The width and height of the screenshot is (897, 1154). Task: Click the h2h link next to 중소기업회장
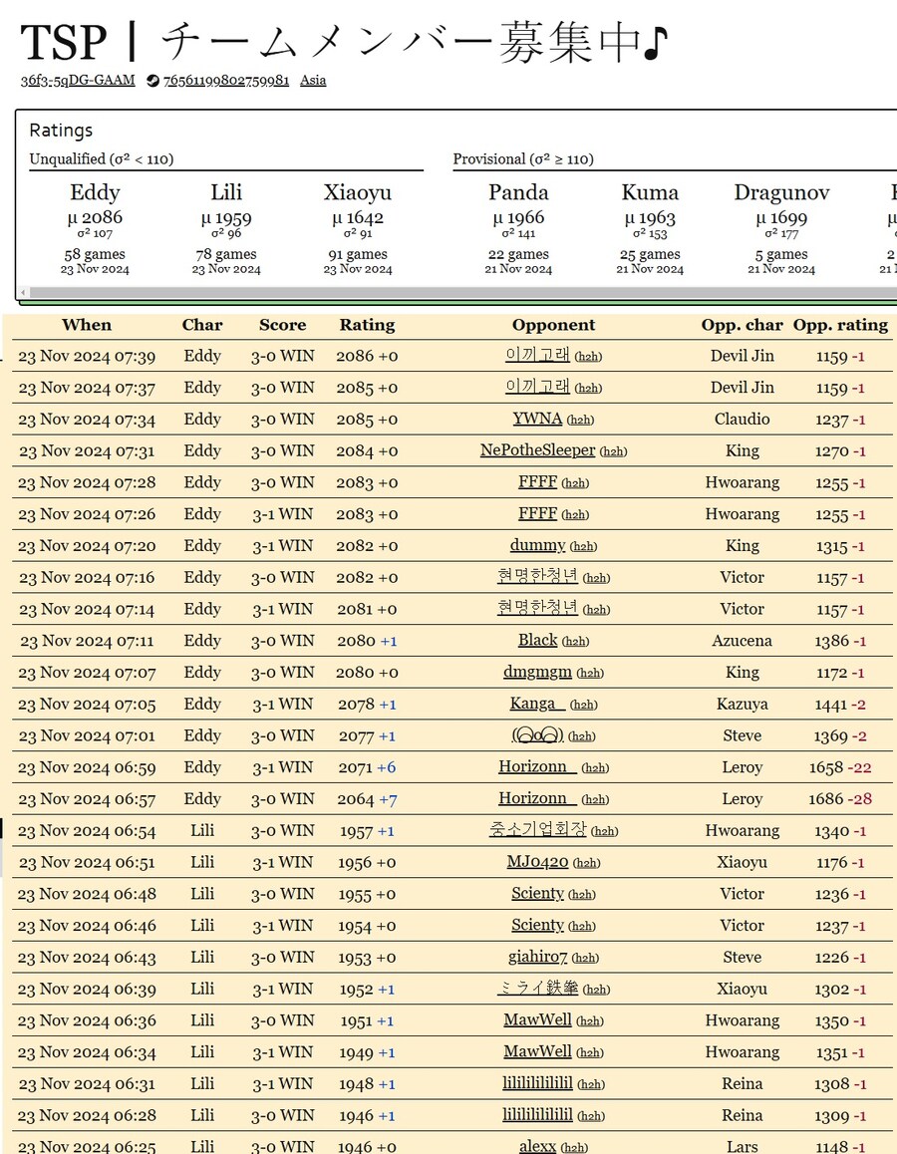coord(605,832)
